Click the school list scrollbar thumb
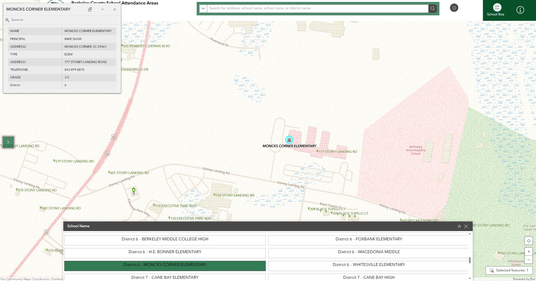Image resolution: width=536 pixels, height=281 pixels. (470, 260)
